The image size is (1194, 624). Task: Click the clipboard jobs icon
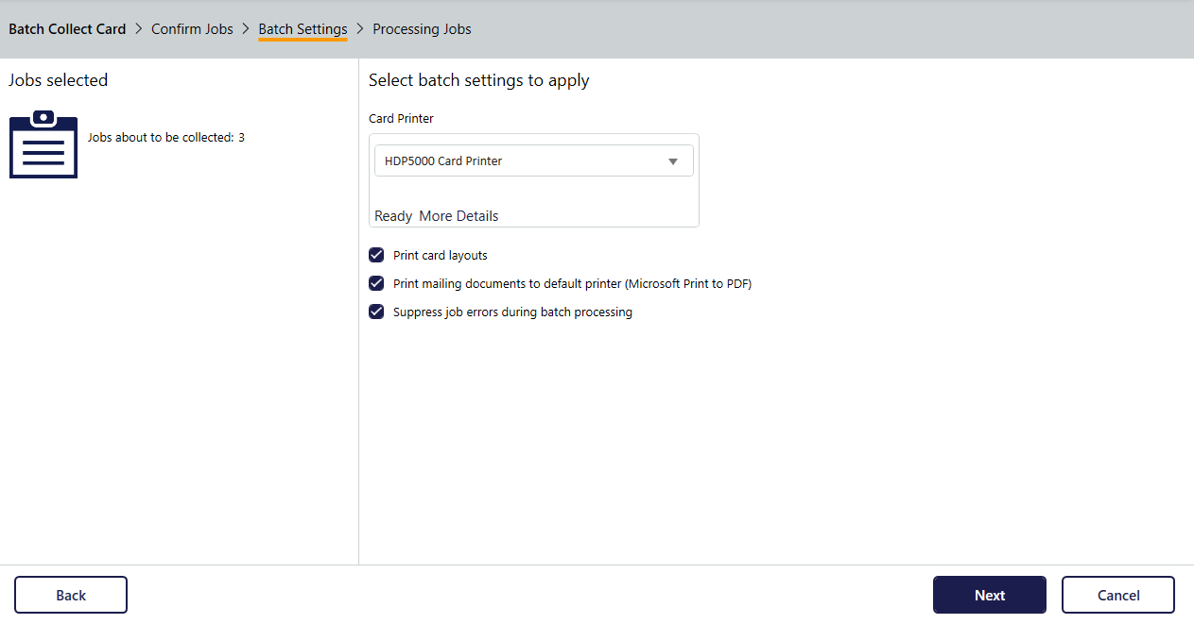point(43,144)
